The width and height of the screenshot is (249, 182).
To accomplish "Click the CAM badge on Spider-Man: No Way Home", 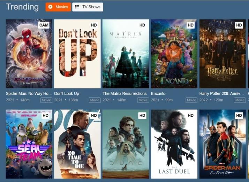I will point(44,25).
